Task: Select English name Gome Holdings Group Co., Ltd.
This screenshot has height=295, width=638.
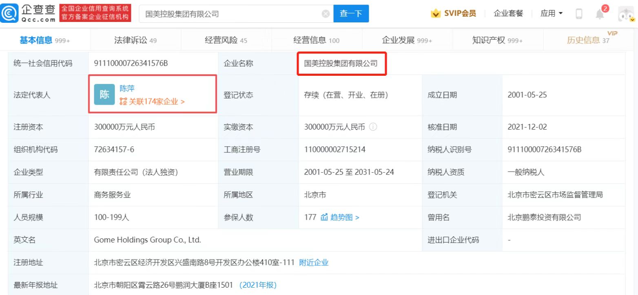Action: click(x=148, y=240)
